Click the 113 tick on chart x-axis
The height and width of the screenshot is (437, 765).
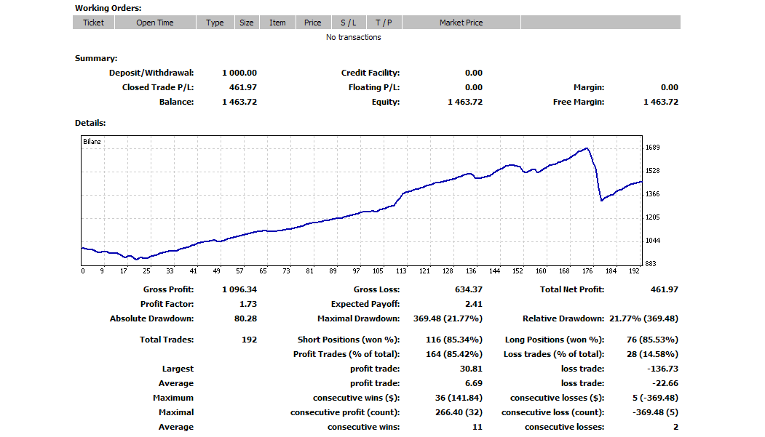coord(401,271)
